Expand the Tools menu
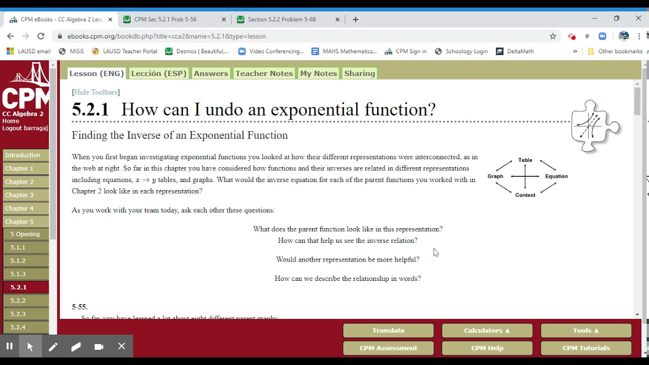 click(x=586, y=331)
